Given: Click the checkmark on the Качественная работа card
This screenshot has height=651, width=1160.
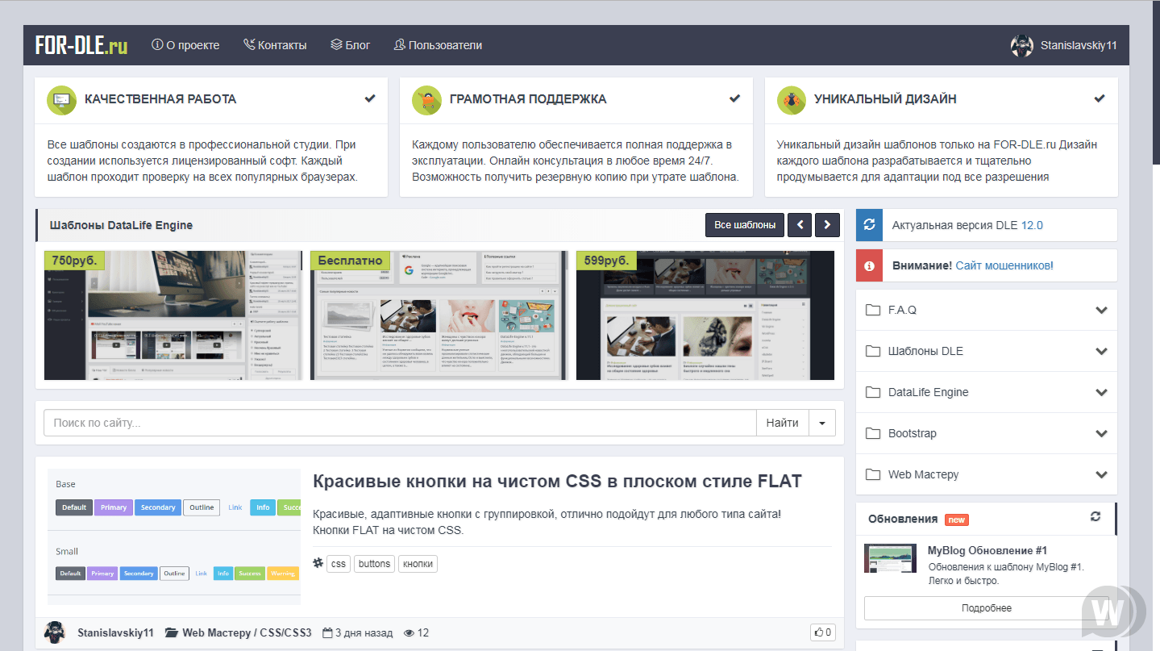Looking at the screenshot, I should (370, 98).
